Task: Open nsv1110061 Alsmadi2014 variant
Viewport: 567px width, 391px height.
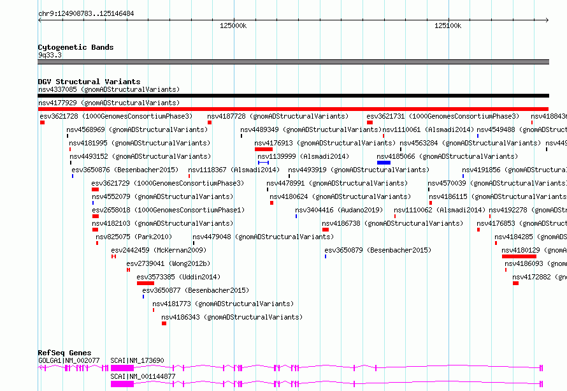Action: (428, 129)
